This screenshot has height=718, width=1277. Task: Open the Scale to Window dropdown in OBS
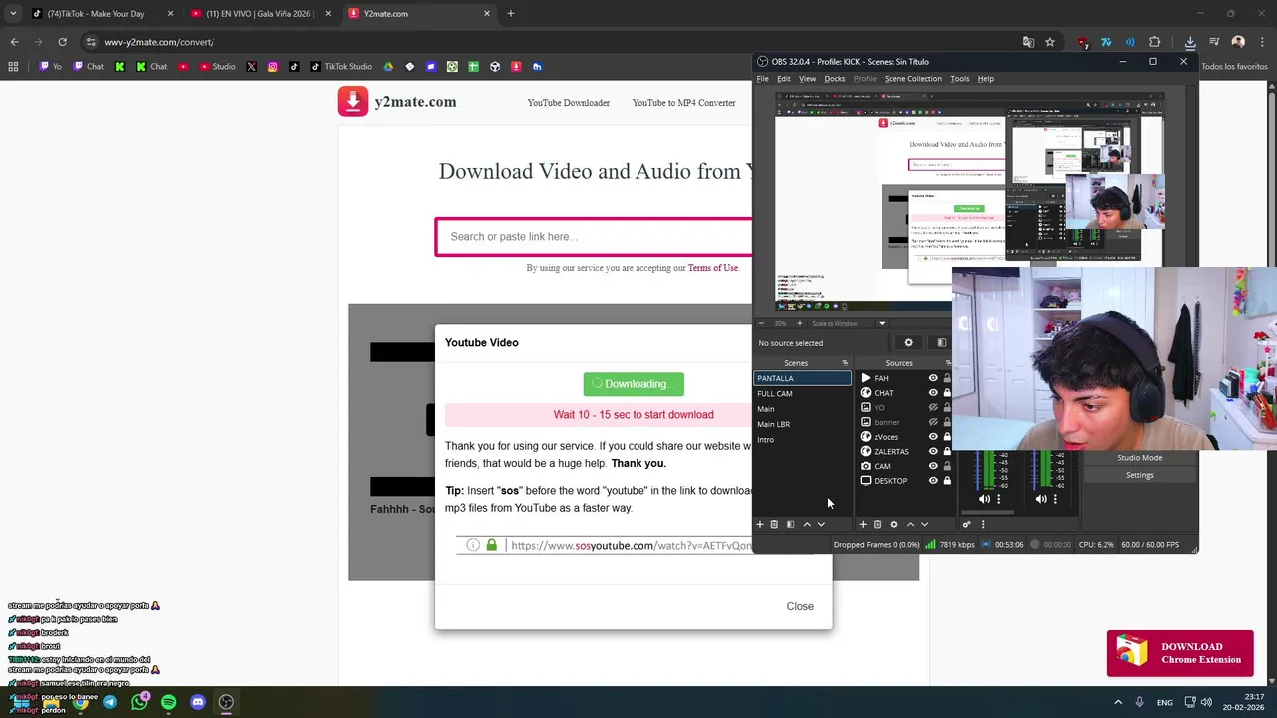(848, 323)
